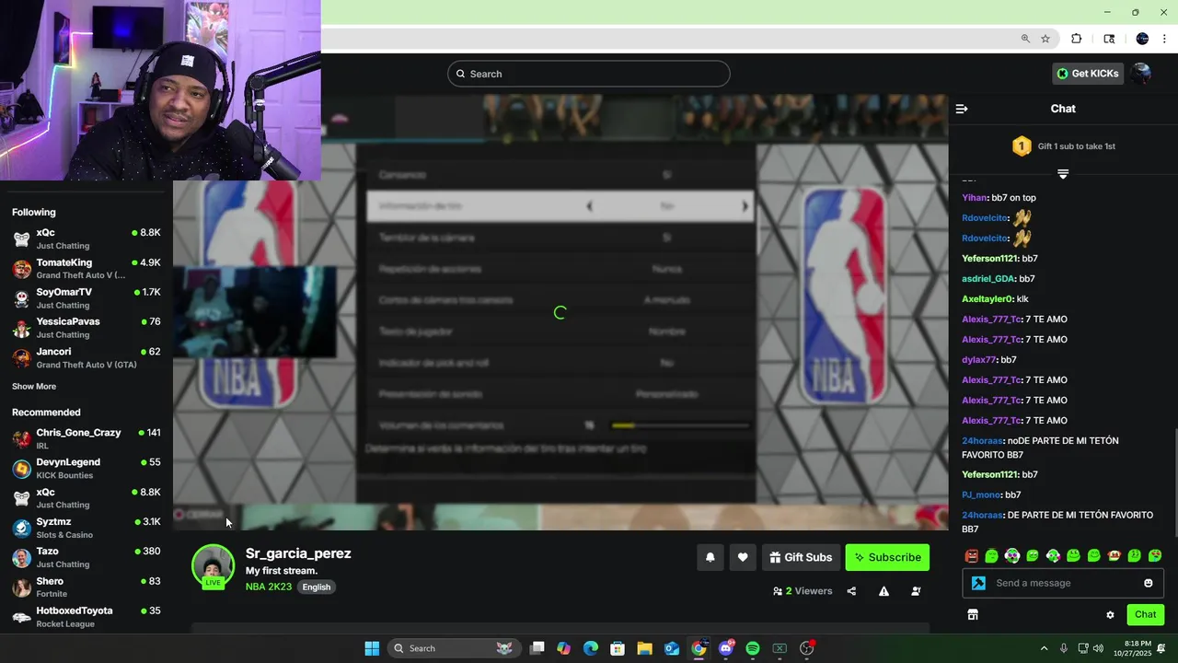Click Show More under Following

point(34,387)
